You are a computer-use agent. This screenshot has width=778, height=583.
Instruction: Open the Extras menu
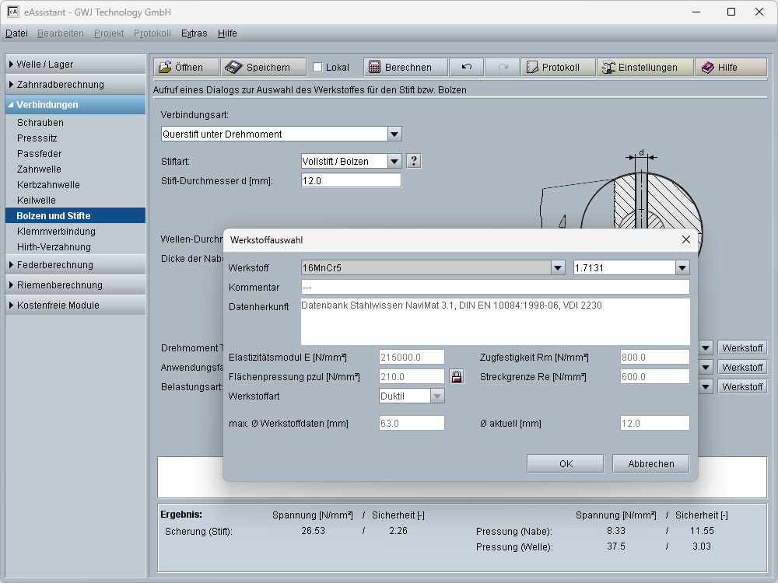coord(194,33)
